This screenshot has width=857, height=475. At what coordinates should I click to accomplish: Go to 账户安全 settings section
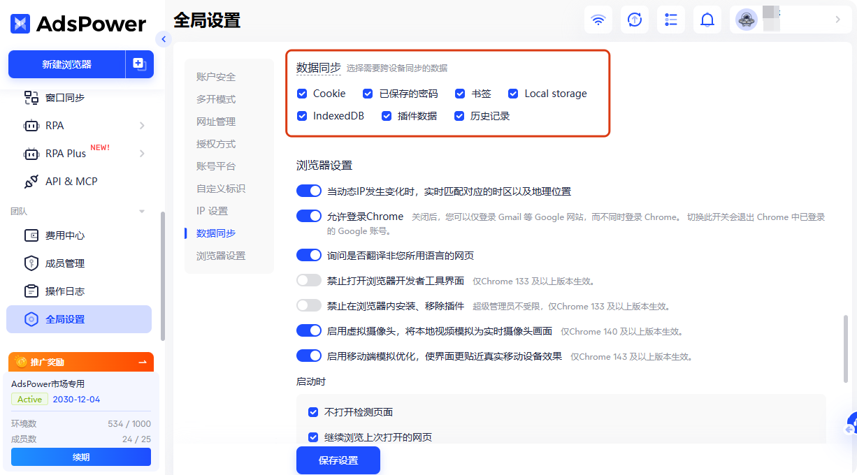[x=216, y=77]
